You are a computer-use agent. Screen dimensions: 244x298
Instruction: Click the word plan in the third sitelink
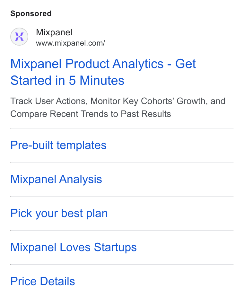[97, 213]
